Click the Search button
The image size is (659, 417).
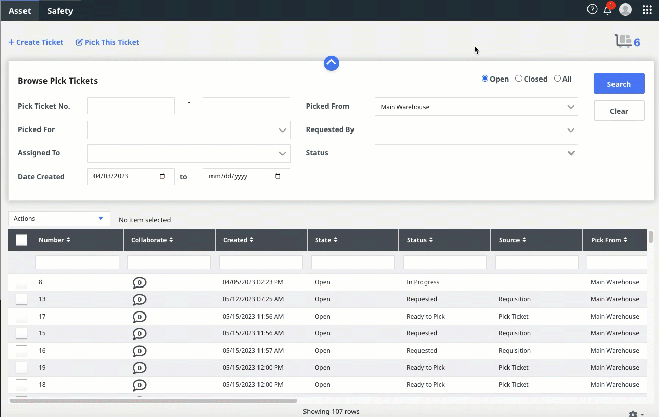[x=619, y=84]
